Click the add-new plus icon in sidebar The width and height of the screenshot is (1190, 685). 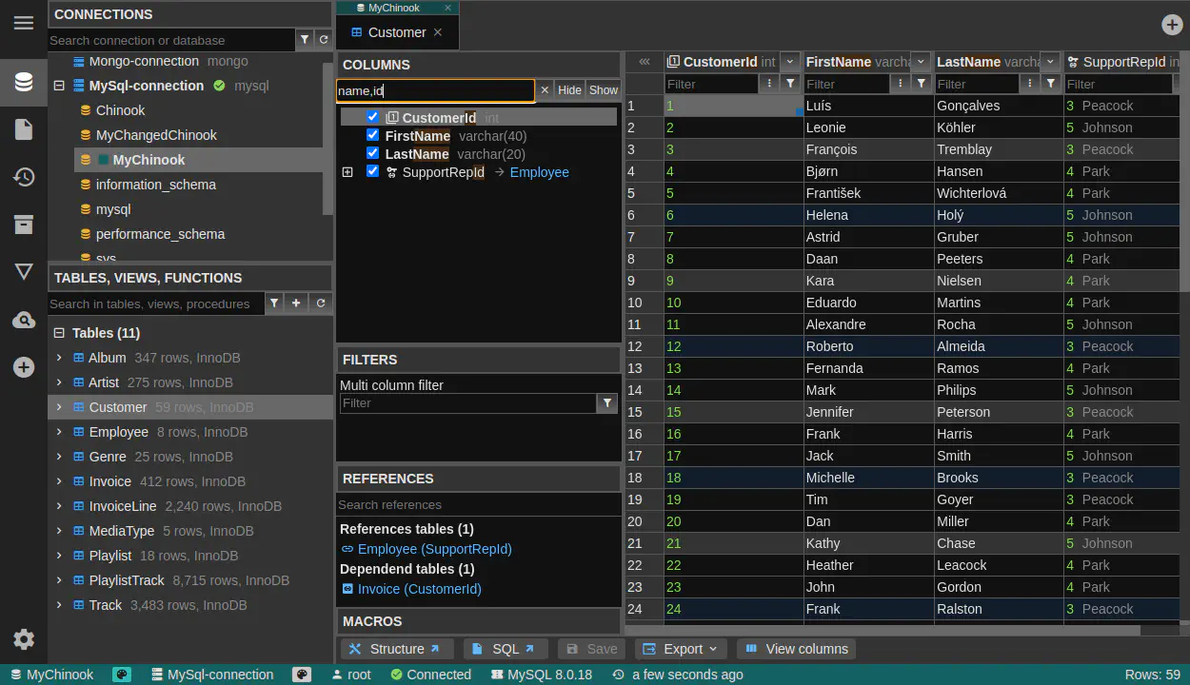pyautogui.click(x=24, y=367)
